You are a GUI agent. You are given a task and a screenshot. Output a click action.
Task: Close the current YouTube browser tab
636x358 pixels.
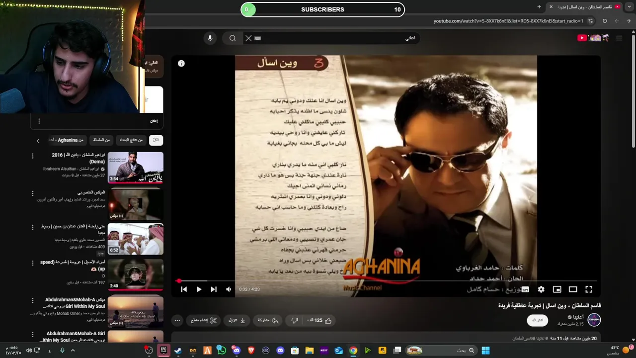tap(551, 6)
